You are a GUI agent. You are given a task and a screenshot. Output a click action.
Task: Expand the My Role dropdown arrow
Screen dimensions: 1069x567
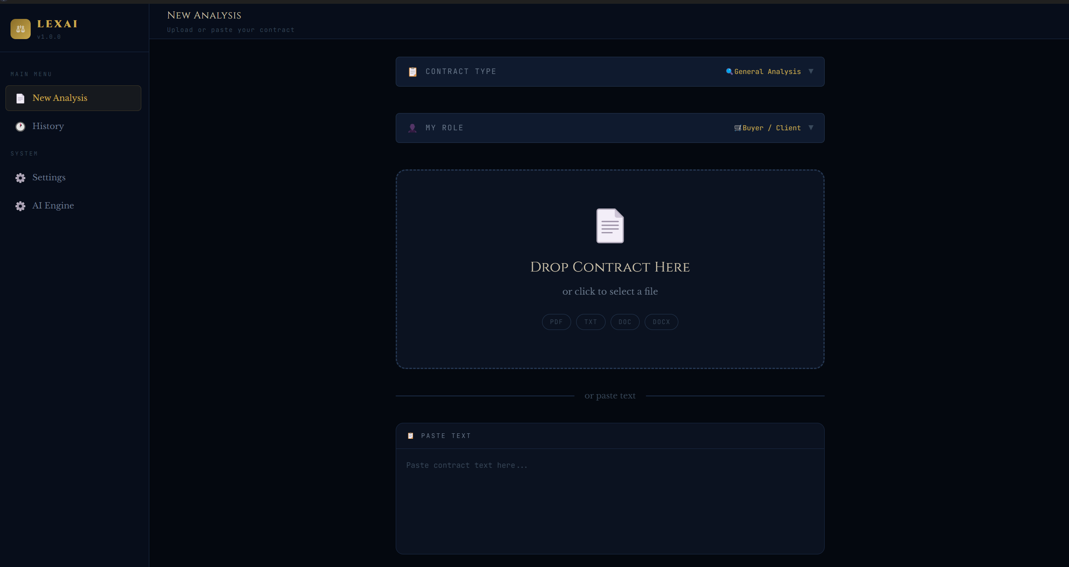(x=811, y=128)
